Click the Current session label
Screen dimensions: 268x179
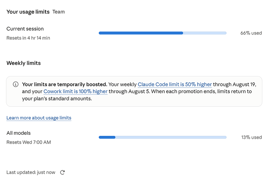click(25, 29)
